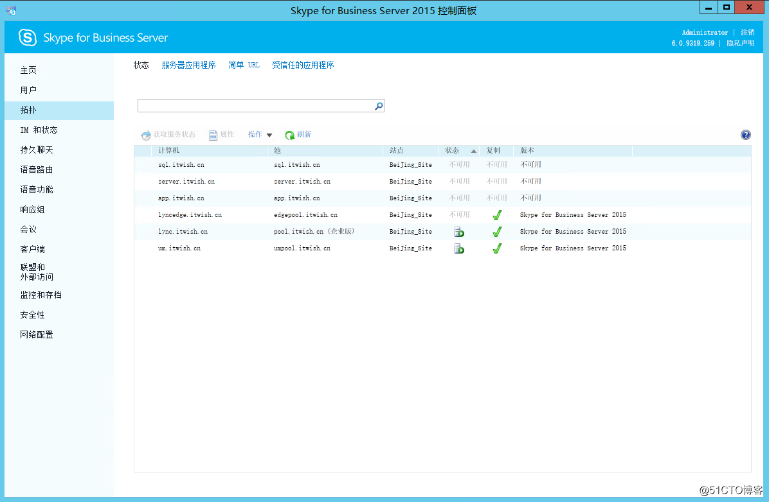Viewport: 769px width, 502px height.
Task: Open 响应组 in sidebar
Action: click(32, 210)
